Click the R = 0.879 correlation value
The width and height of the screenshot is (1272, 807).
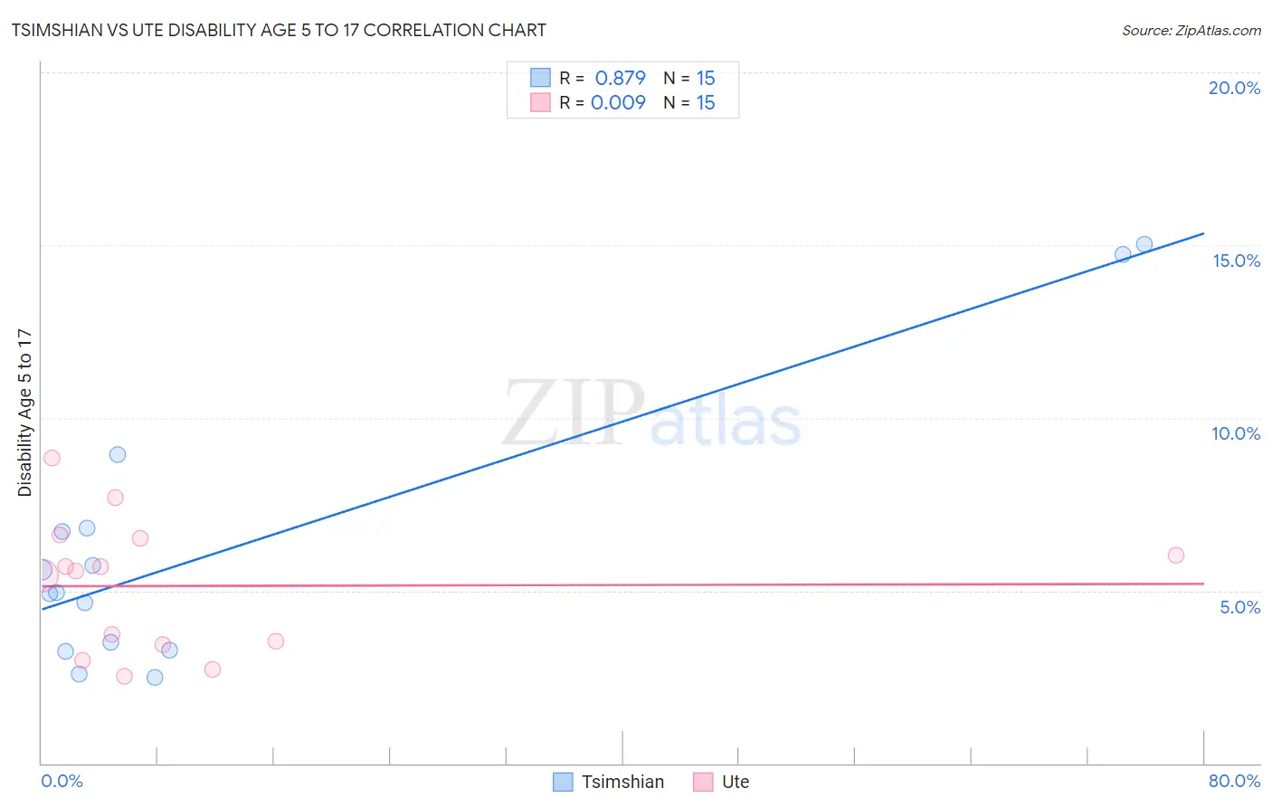603,78
